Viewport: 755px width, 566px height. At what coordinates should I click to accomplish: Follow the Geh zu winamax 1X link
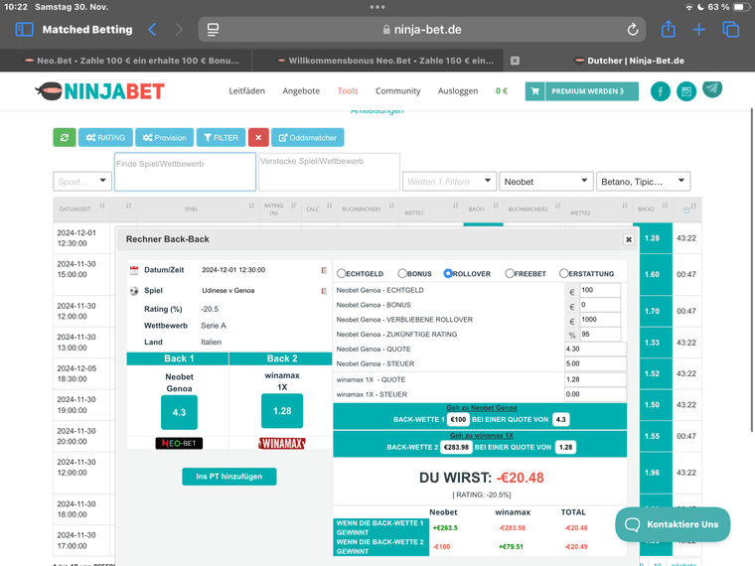(482, 436)
